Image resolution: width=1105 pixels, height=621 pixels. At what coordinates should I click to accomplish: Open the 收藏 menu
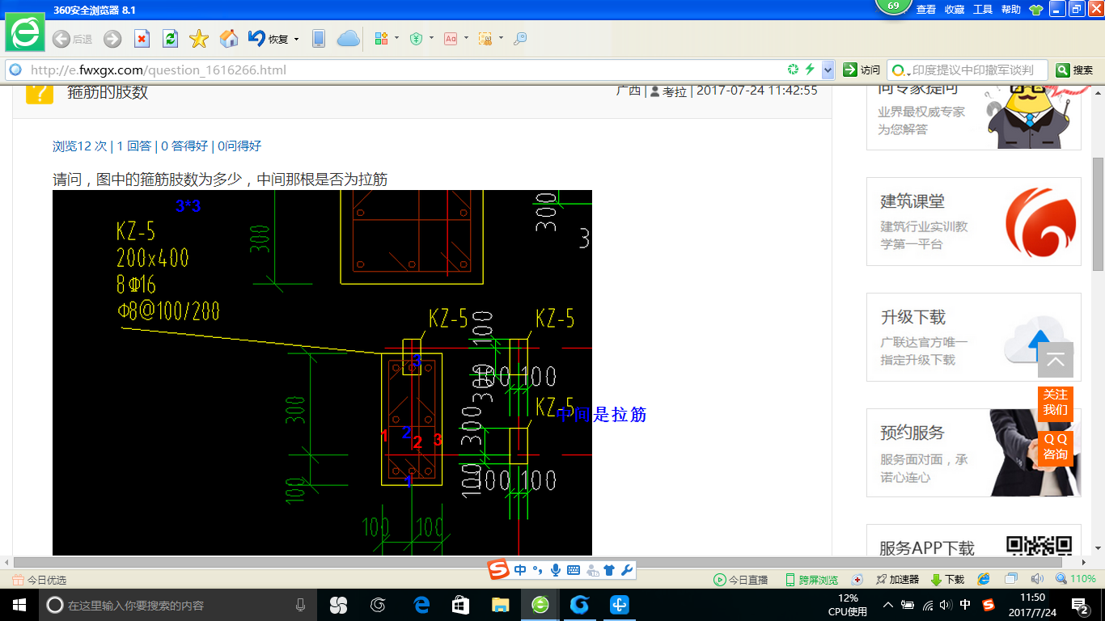[955, 10]
